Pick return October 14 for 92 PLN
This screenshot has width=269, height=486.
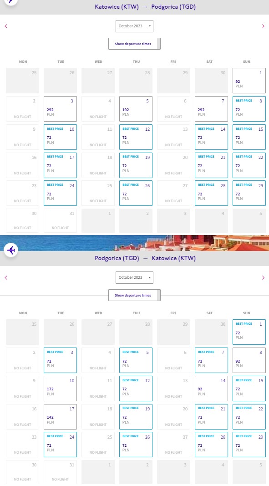211,389
